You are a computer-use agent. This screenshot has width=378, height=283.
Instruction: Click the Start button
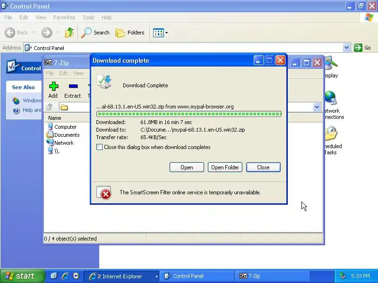coord(22,276)
